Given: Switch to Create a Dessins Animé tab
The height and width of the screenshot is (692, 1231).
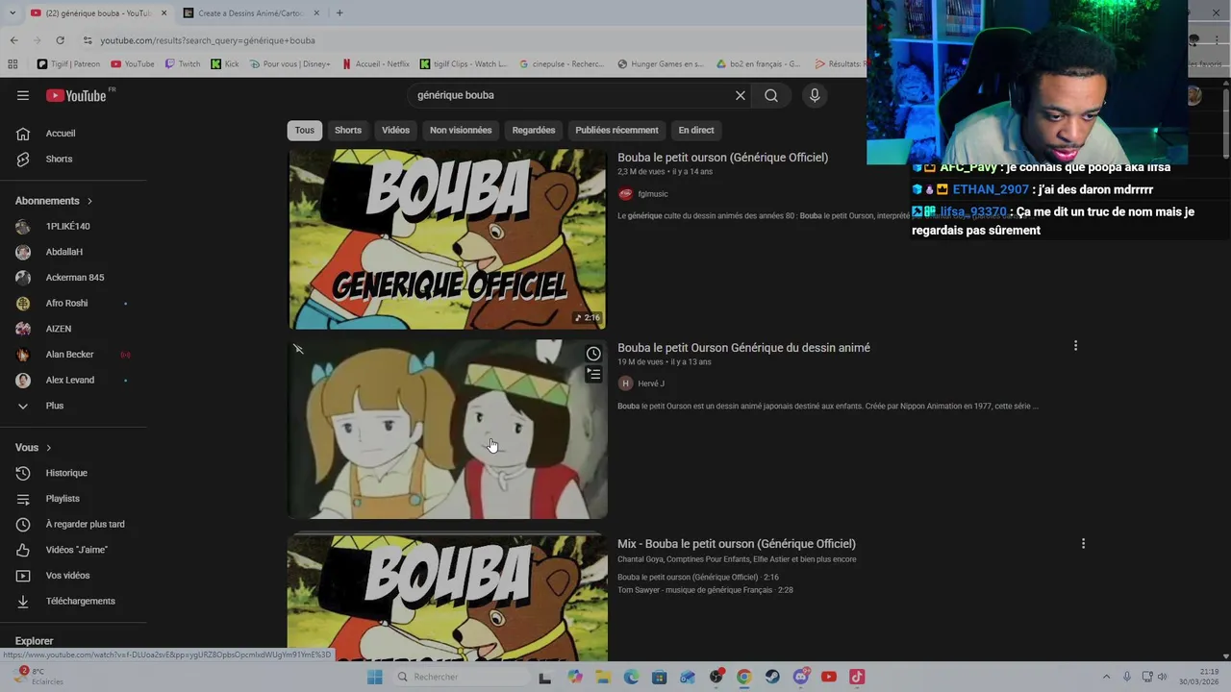Looking at the screenshot, I should coord(252,13).
